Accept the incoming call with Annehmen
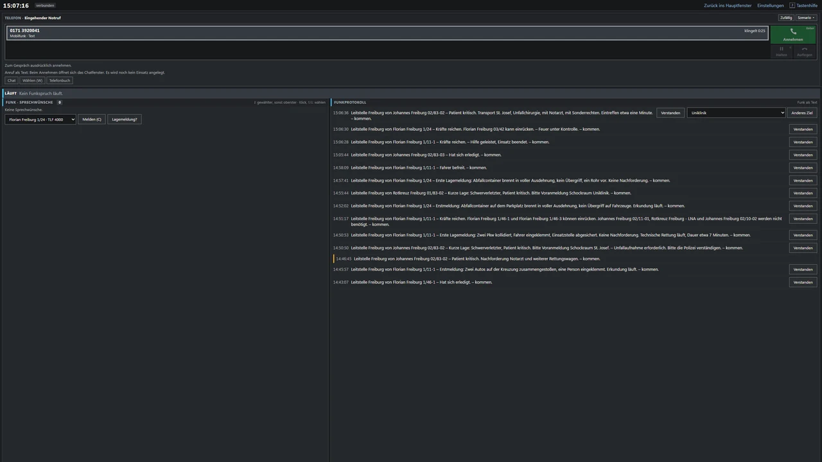This screenshot has height=462, width=822. tap(793, 35)
